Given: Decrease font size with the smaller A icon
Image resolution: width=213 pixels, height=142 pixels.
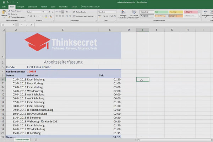Looking at the screenshot, I should pos(53,12).
